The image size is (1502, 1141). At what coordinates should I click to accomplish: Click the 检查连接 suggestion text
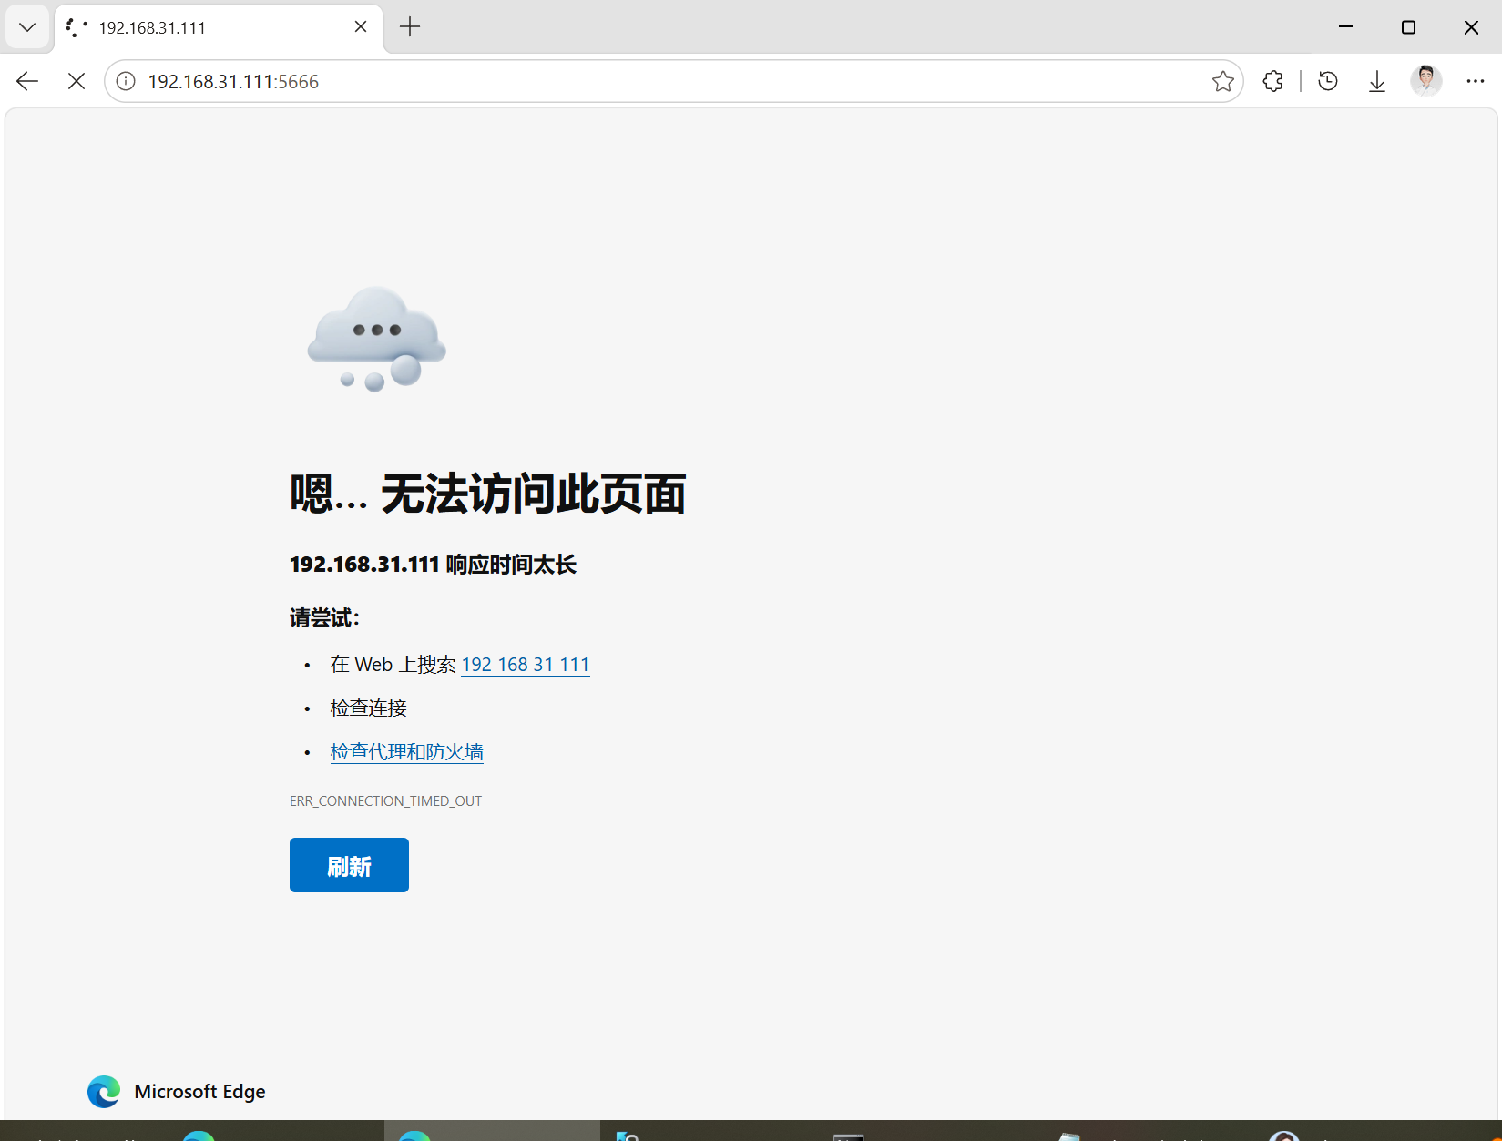pos(368,708)
